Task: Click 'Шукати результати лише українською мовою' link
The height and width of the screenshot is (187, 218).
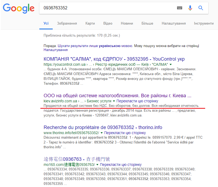Action: point(95,46)
